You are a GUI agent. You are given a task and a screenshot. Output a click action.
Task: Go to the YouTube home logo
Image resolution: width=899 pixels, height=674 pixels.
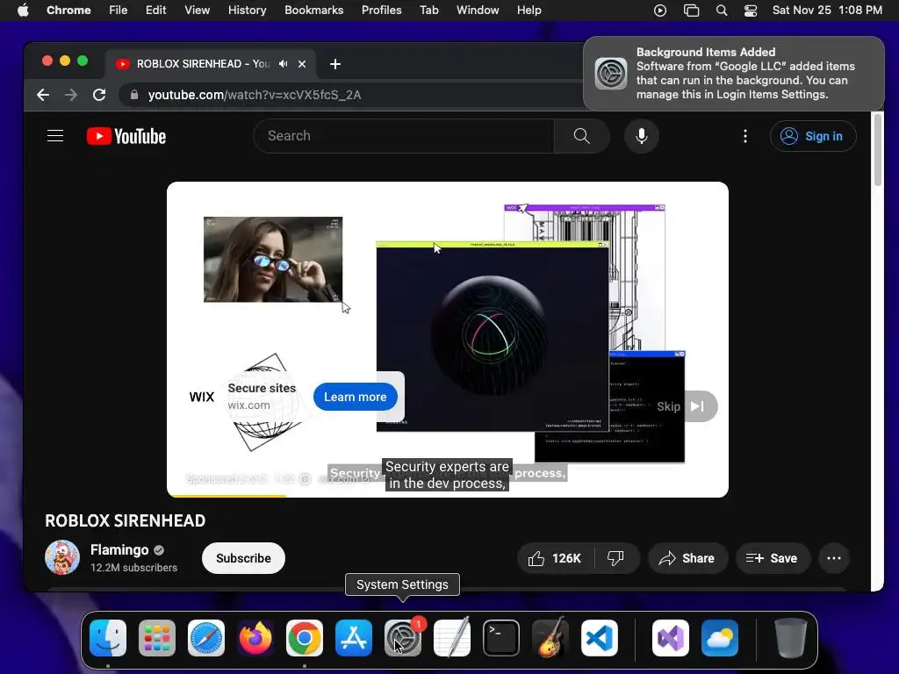[126, 136]
